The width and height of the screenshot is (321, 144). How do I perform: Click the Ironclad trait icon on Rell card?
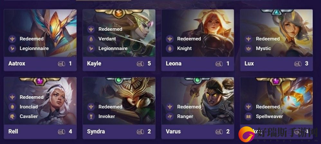point(12,106)
